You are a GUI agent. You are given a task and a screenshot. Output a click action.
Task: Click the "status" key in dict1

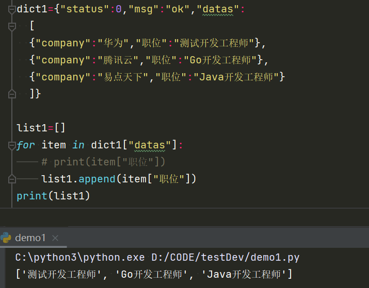click(x=85, y=9)
